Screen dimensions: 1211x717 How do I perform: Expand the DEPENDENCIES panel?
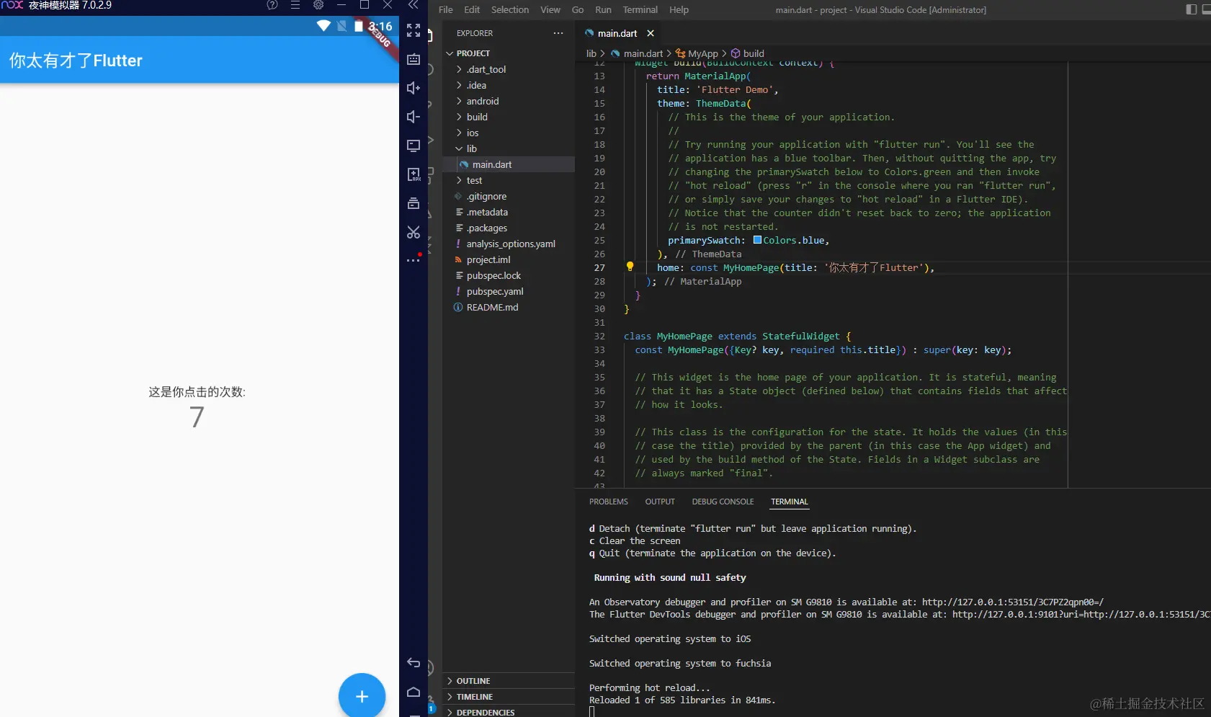pyautogui.click(x=509, y=712)
